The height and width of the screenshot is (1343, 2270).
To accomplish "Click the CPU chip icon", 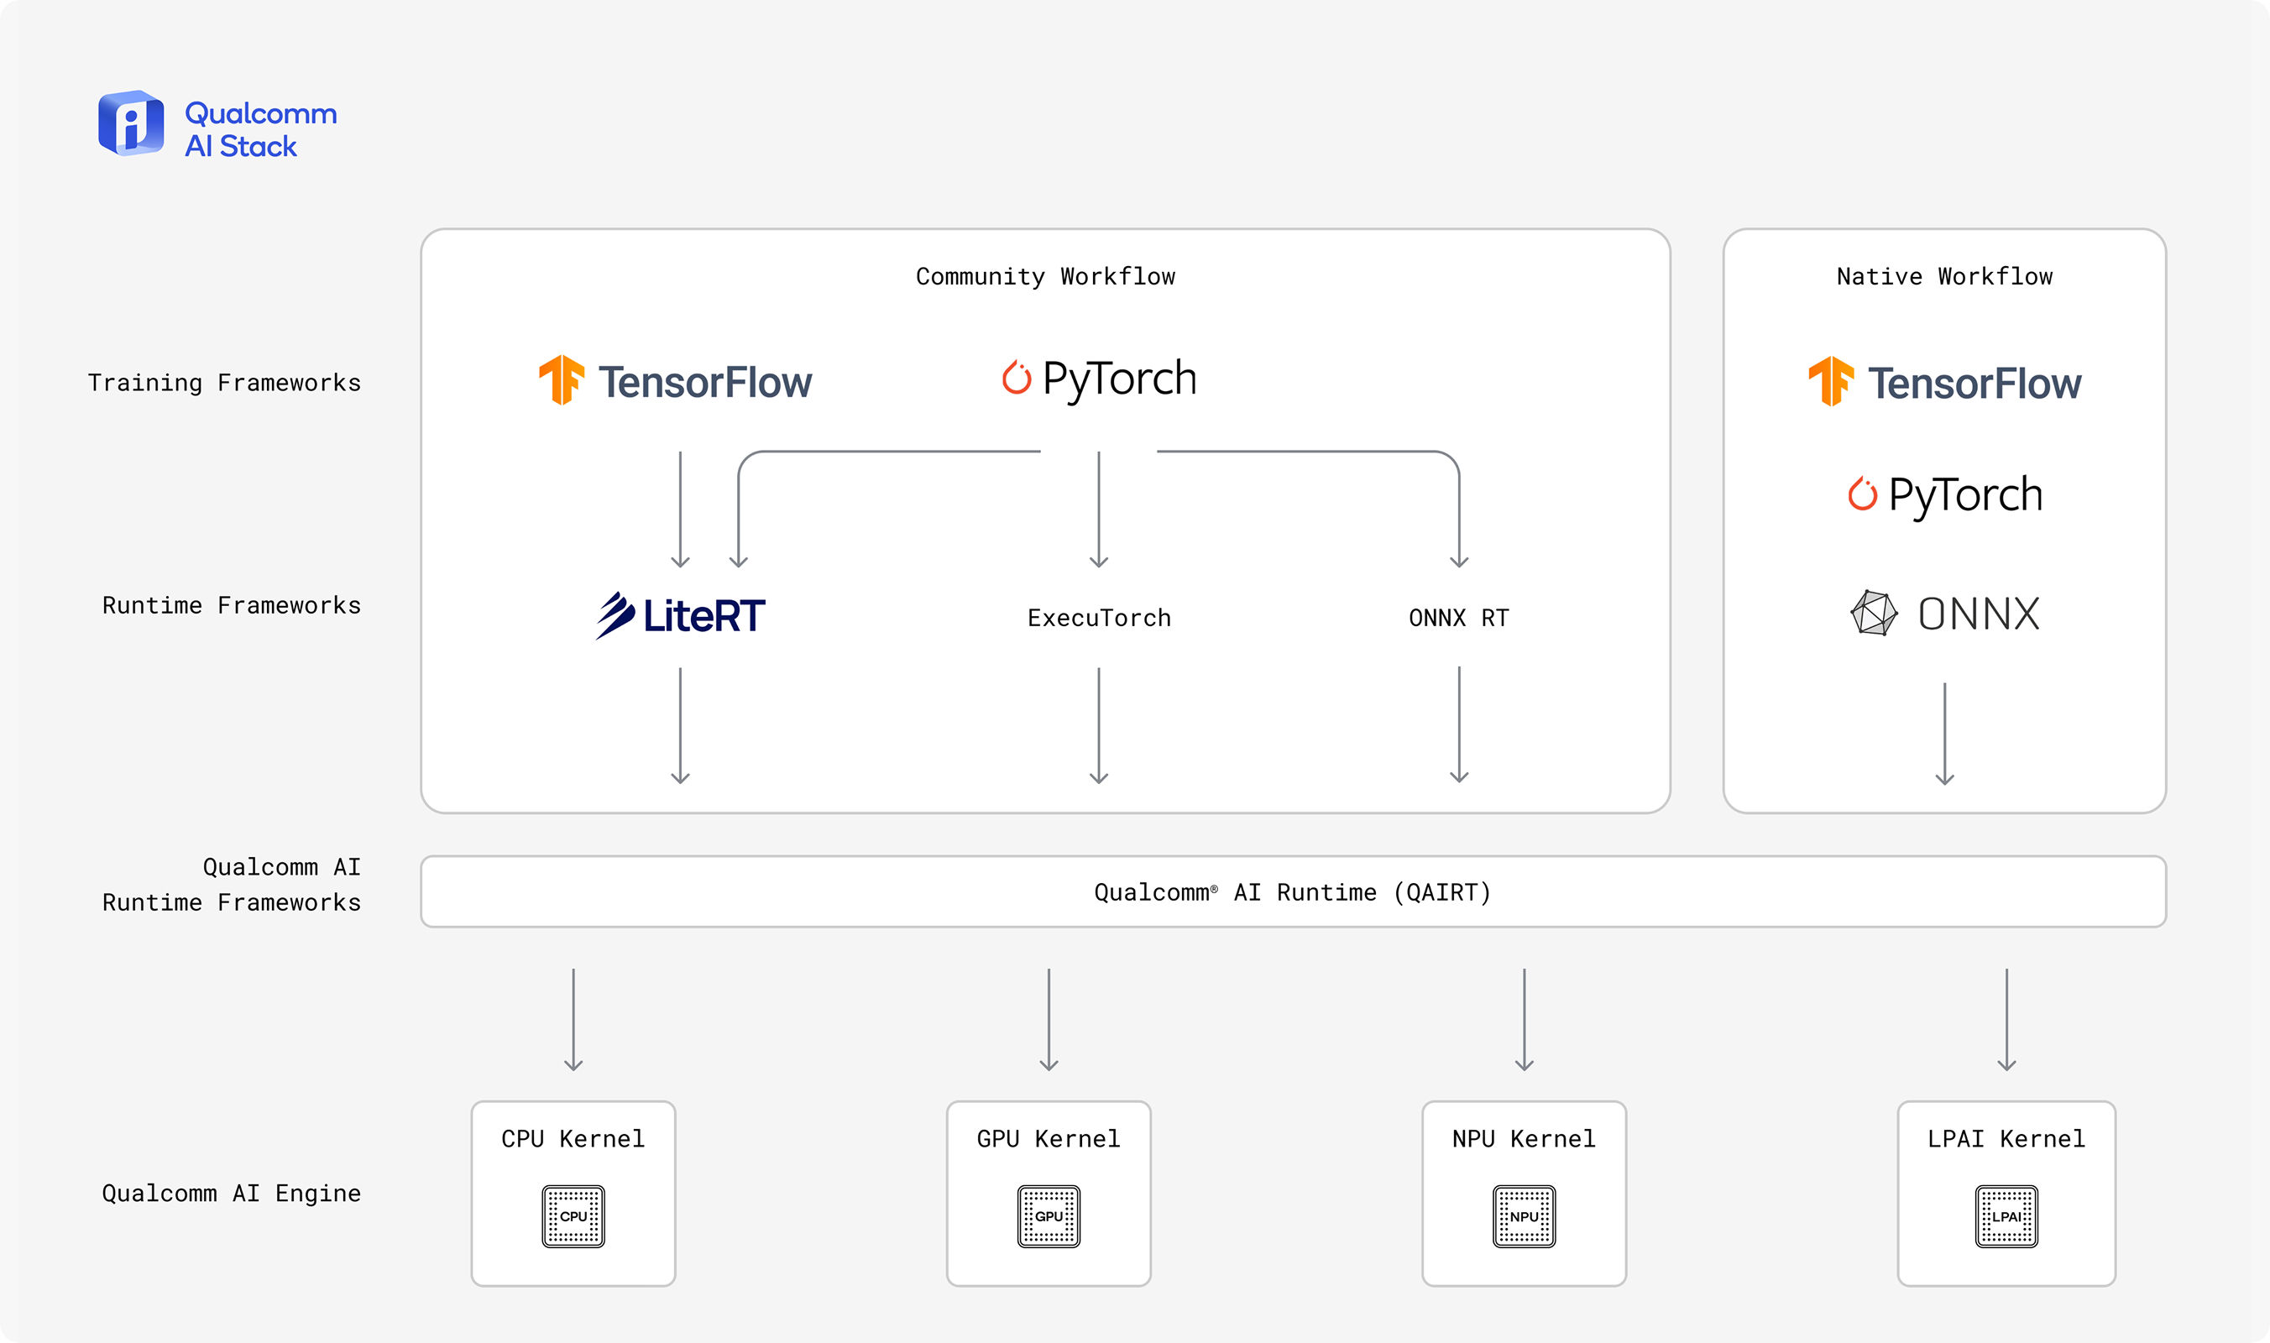I will click(x=573, y=1216).
